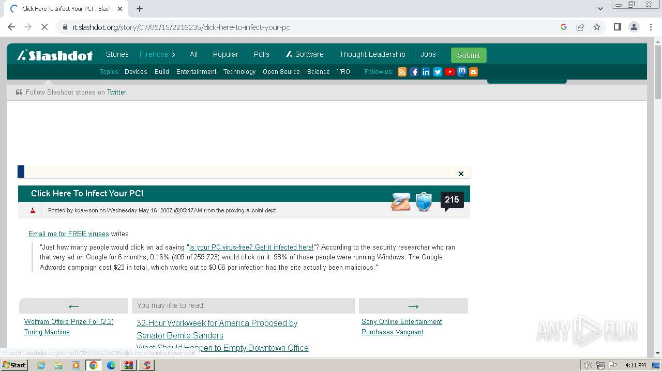Open Jobs section
The height and width of the screenshot is (372, 662).
[x=428, y=54]
